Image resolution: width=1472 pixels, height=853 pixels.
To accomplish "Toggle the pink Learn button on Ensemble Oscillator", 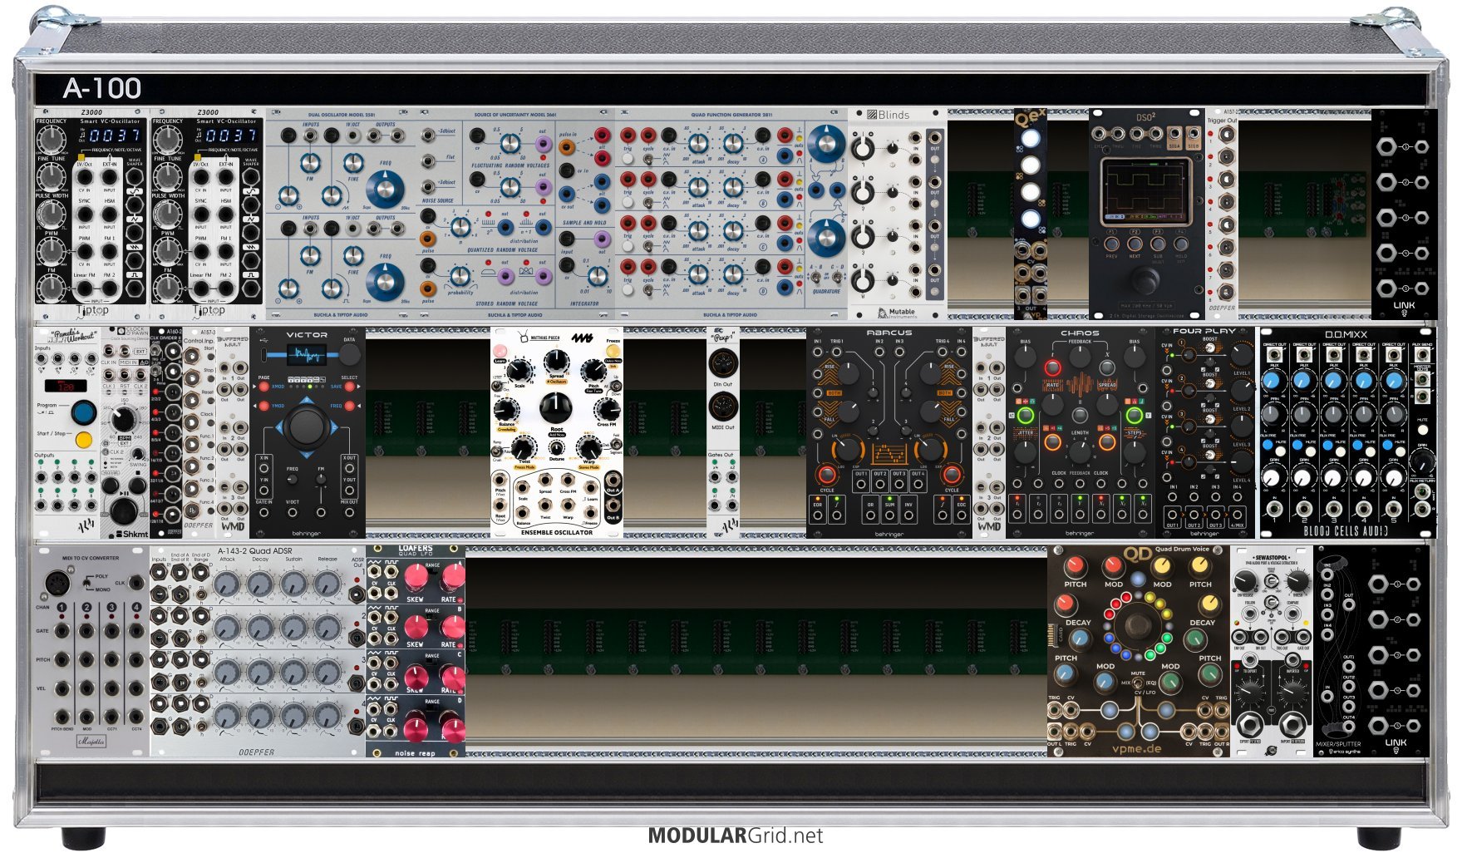I will tap(500, 353).
